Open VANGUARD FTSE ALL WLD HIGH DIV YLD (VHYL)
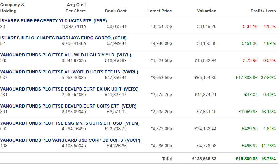 66,55
